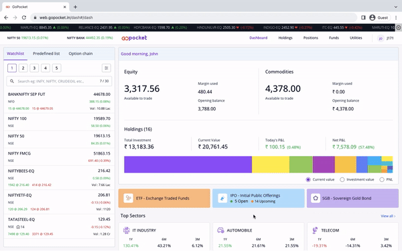Expand the ticker bar collapse arrow
The image size is (402, 251).
(x=399, y=27)
